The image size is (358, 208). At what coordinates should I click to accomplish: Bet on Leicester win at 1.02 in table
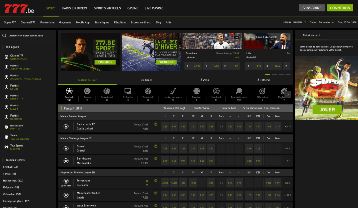(182, 183)
